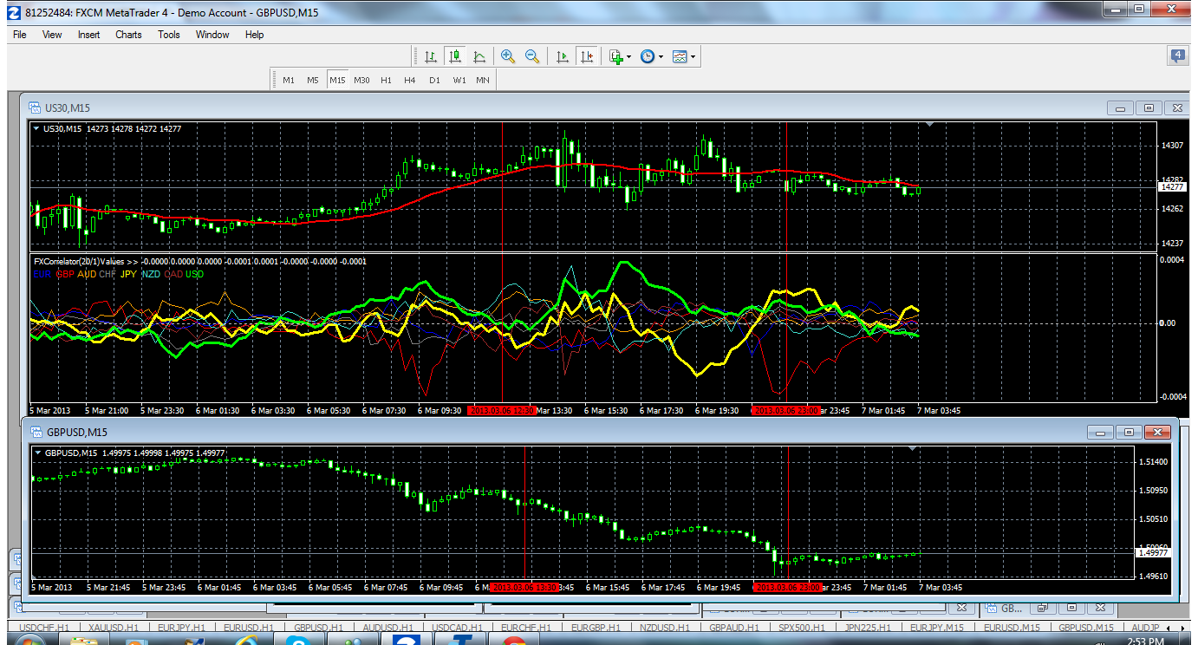Switch to the SPX500,H1 chart tab
This screenshot has height=645, width=1198.
coord(803,628)
